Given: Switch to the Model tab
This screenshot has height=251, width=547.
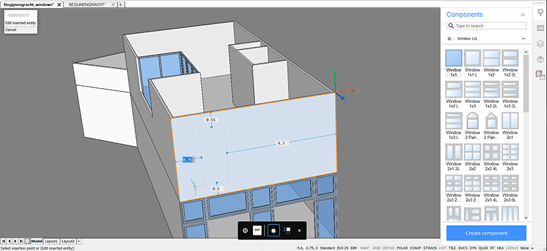Looking at the screenshot, I should [37, 241].
